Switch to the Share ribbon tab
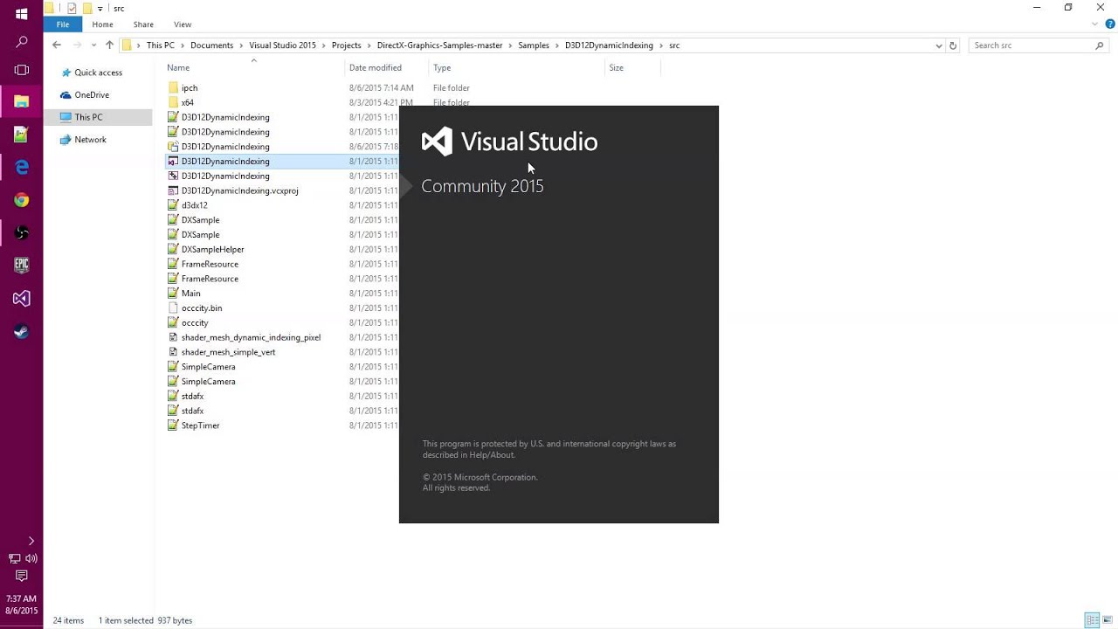 [143, 24]
